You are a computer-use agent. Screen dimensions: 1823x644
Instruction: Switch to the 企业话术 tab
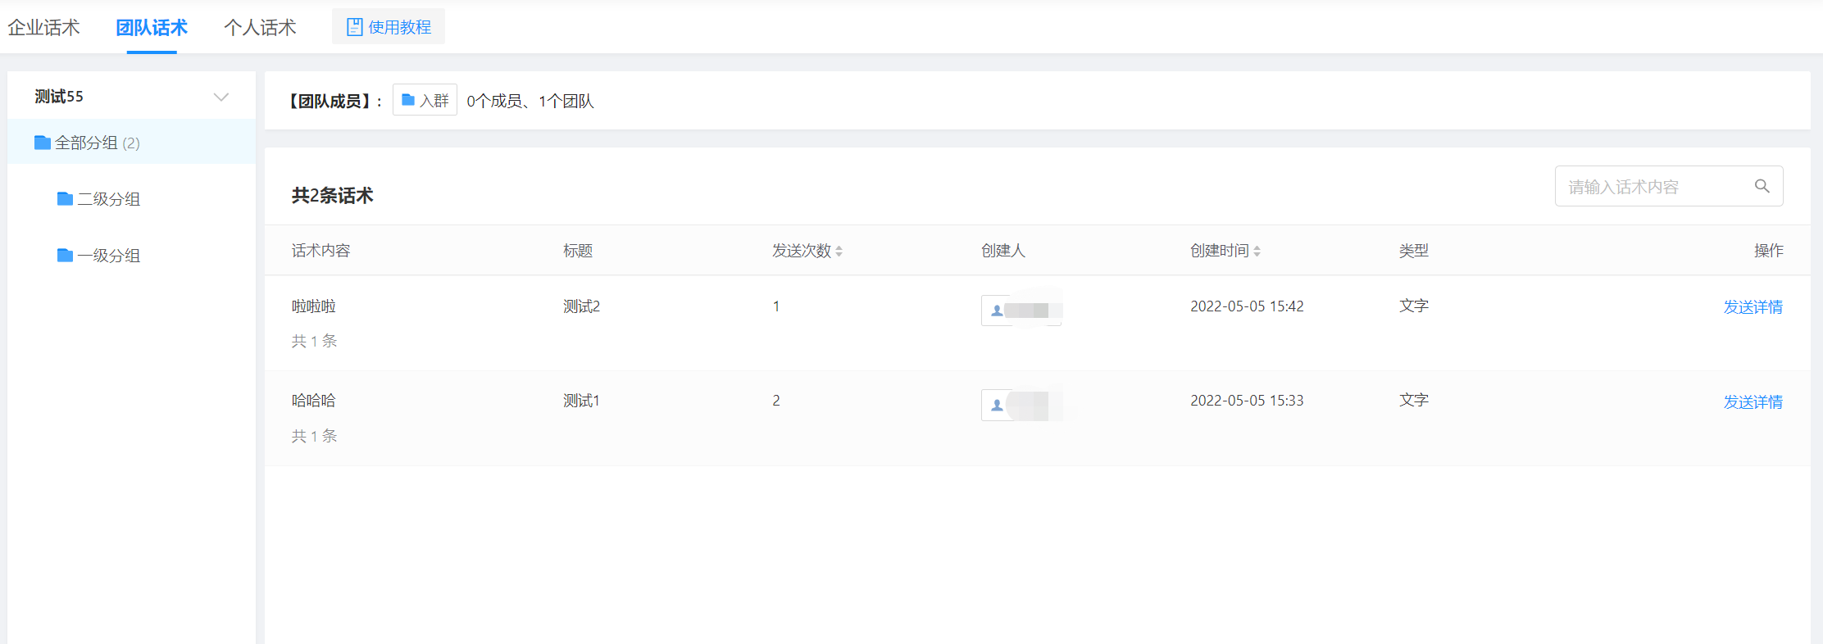[x=44, y=28]
